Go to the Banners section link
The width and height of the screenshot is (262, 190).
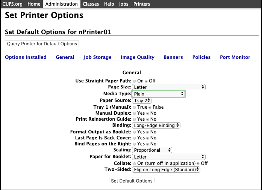[173, 57]
